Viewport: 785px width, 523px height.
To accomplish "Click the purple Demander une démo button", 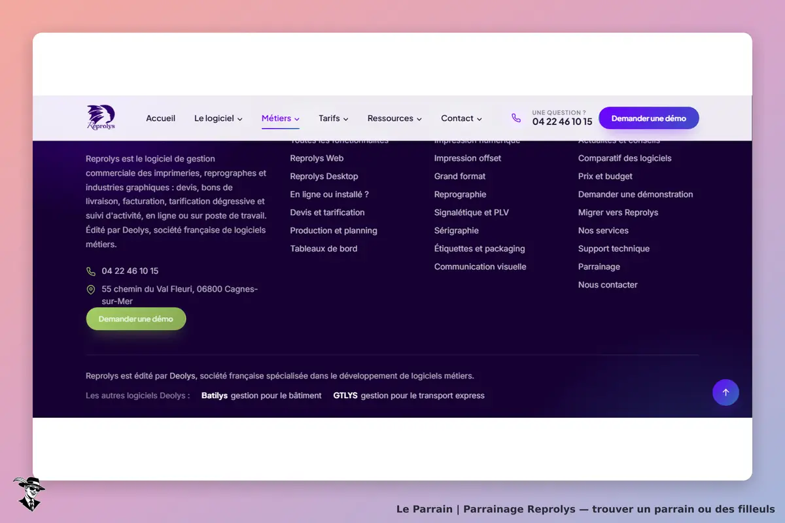I will click(x=649, y=118).
